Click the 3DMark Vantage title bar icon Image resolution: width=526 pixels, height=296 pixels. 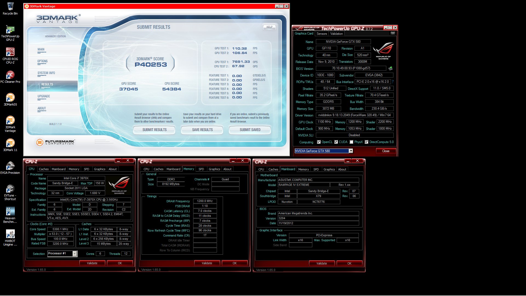point(27,6)
